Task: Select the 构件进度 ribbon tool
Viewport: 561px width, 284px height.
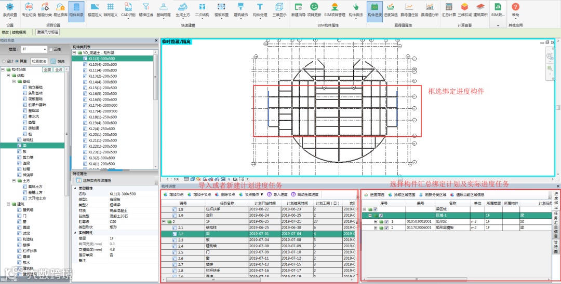Action: 375,9
